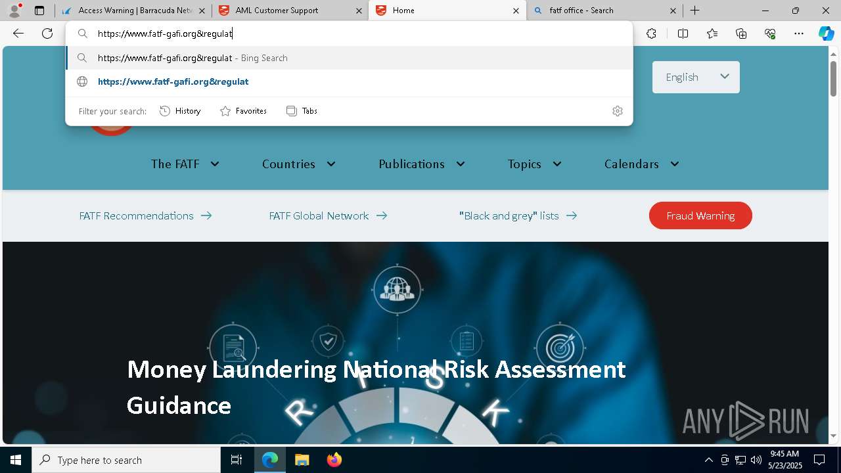The width and height of the screenshot is (841, 473).
Task: Open the English language dropdown
Action: 696,77
